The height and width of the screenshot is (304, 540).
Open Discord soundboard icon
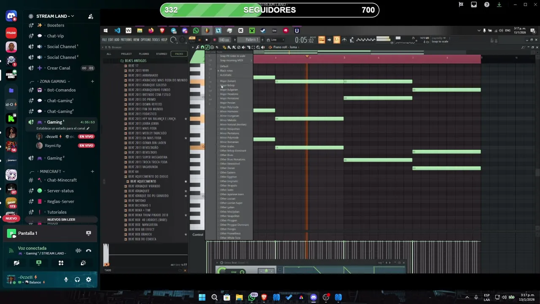click(x=84, y=263)
